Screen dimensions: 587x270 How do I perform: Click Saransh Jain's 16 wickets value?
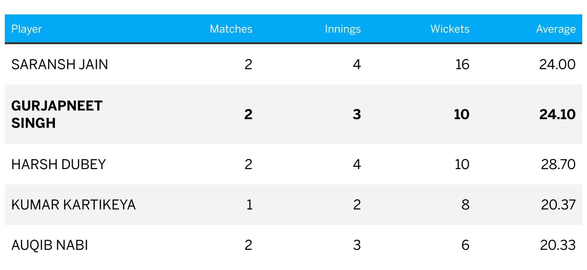(462, 64)
